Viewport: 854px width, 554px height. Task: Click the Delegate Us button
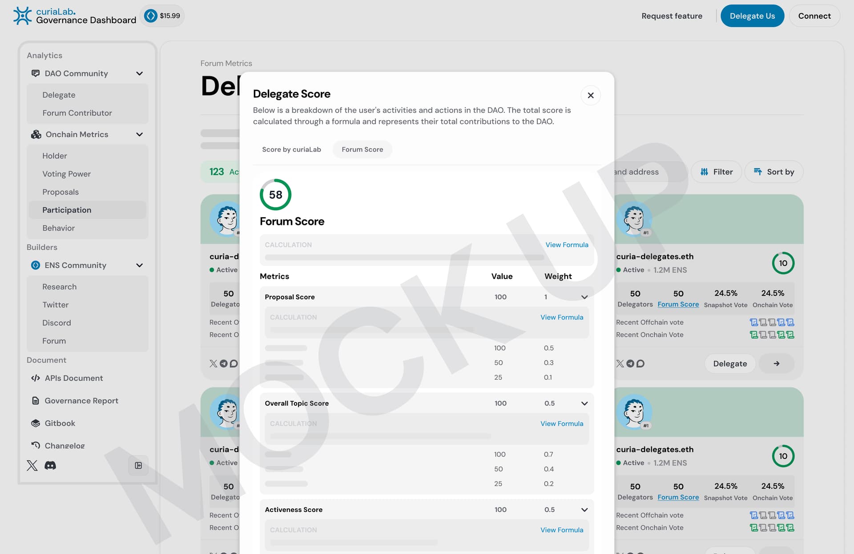tap(752, 16)
